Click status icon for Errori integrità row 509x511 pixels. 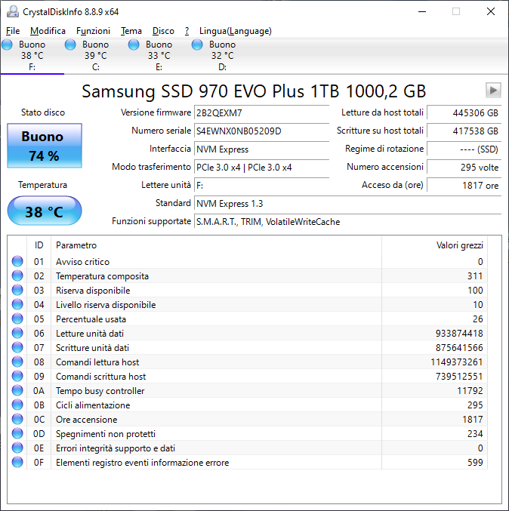coord(17,448)
